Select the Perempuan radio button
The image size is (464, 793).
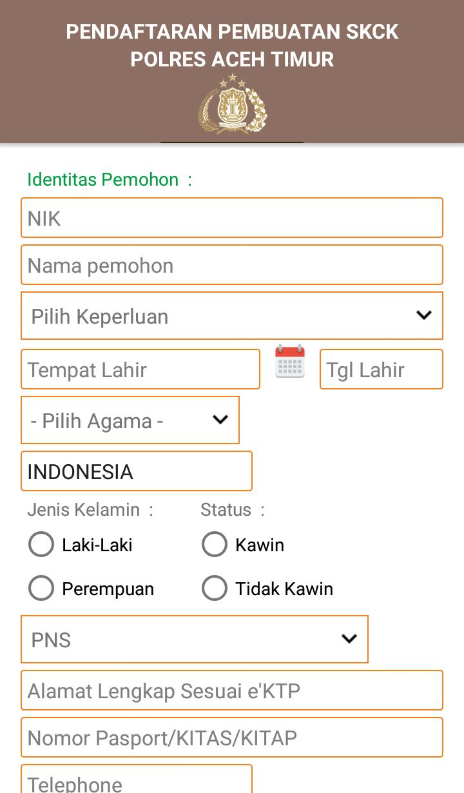[x=41, y=588]
